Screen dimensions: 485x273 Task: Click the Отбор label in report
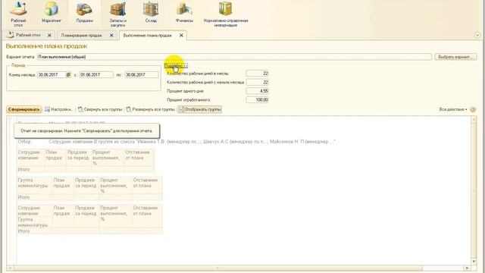(24, 142)
